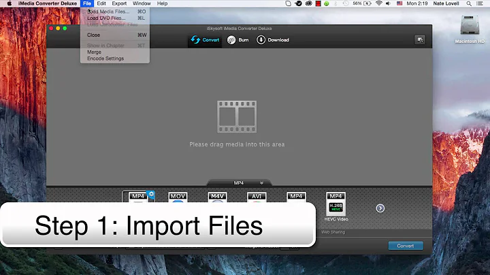The height and width of the screenshot is (275, 490).
Task: Open the Apple menu
Action: [x=9, y=3]
